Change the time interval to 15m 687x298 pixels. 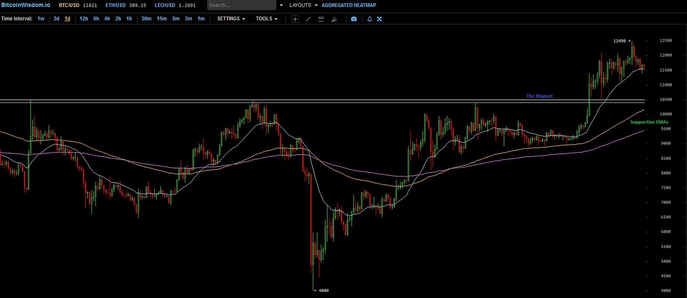161,19
